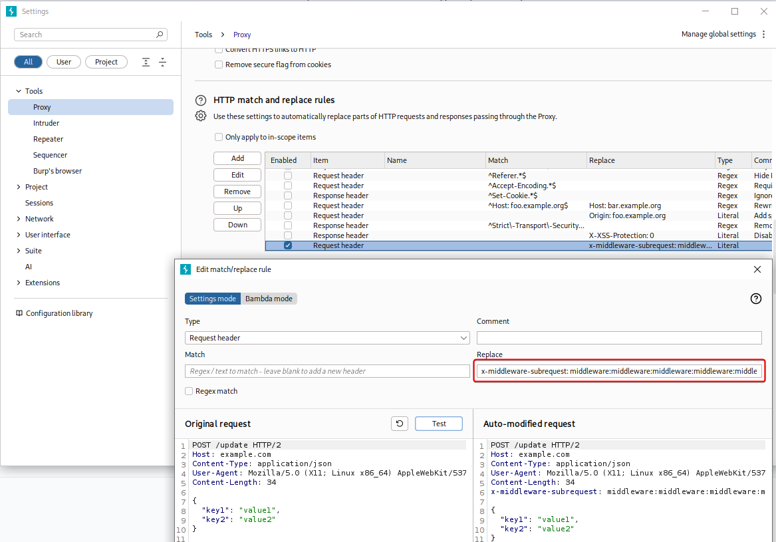
Task: Toggle Only apply to in-scope items
Action: [x=219, y=137]
